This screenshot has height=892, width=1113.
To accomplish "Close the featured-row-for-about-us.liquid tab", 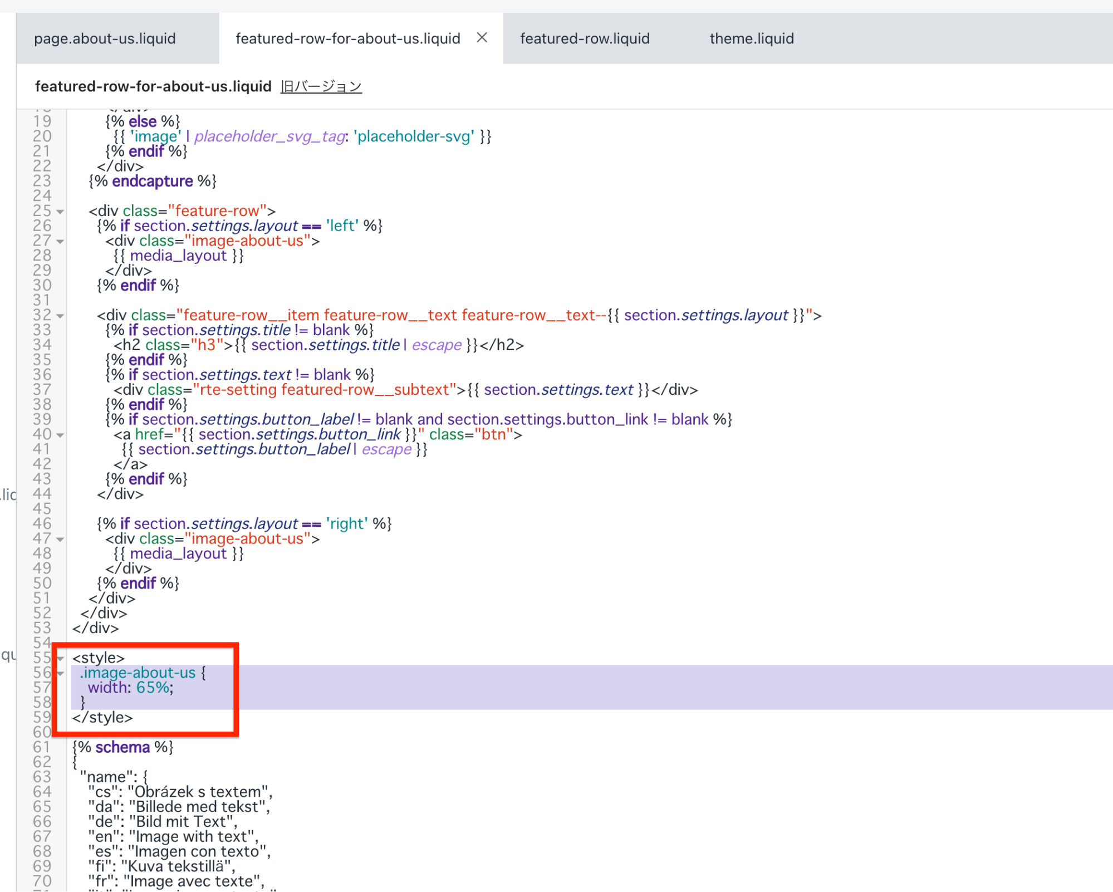I will click(482, 38).
